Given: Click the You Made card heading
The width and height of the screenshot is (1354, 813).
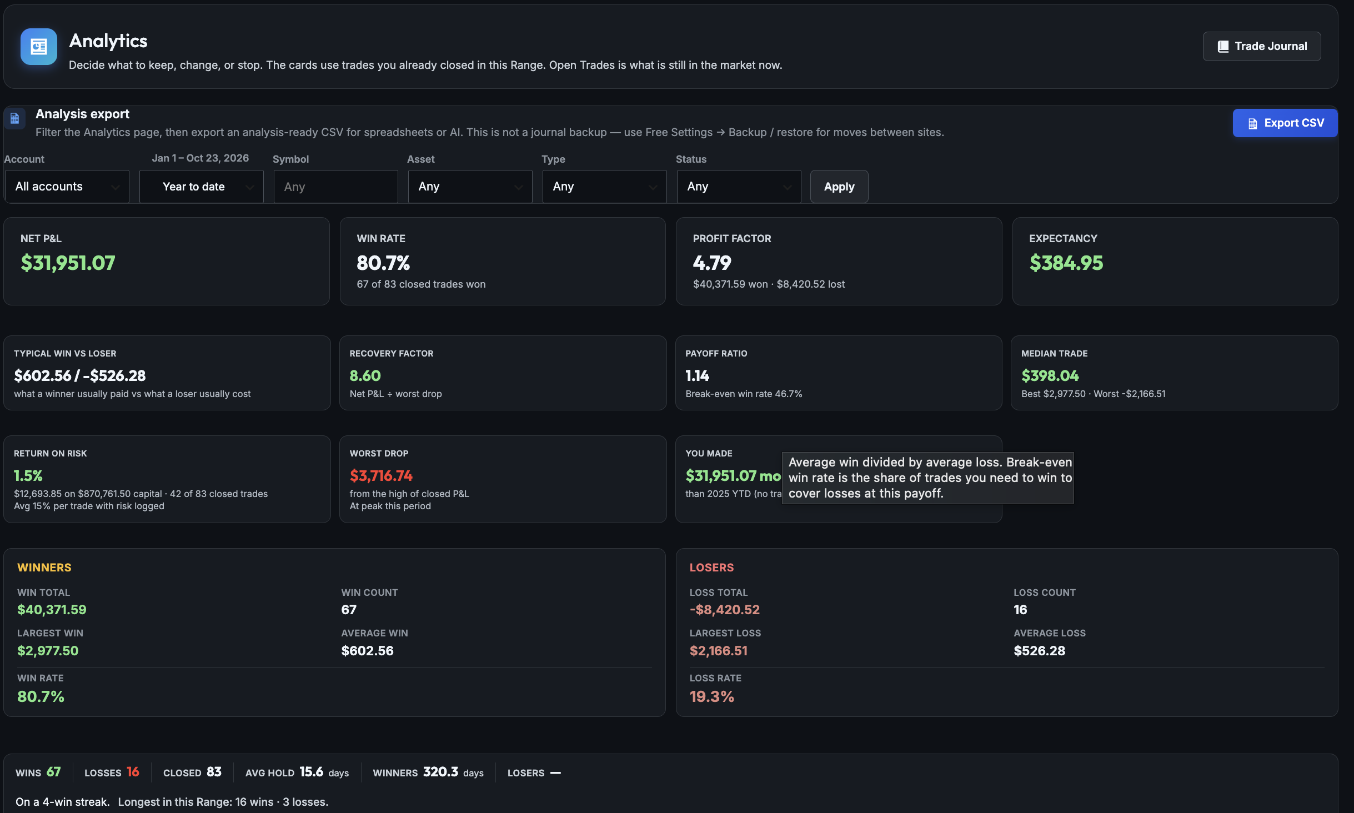Looking at the screenshot, I should tap(709, 453).
